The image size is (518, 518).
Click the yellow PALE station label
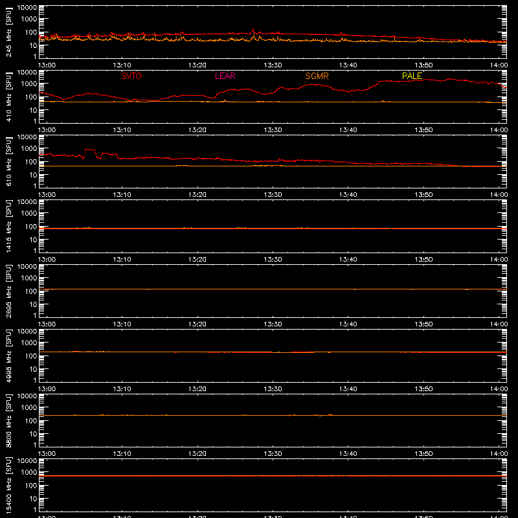tap(412, 76)
